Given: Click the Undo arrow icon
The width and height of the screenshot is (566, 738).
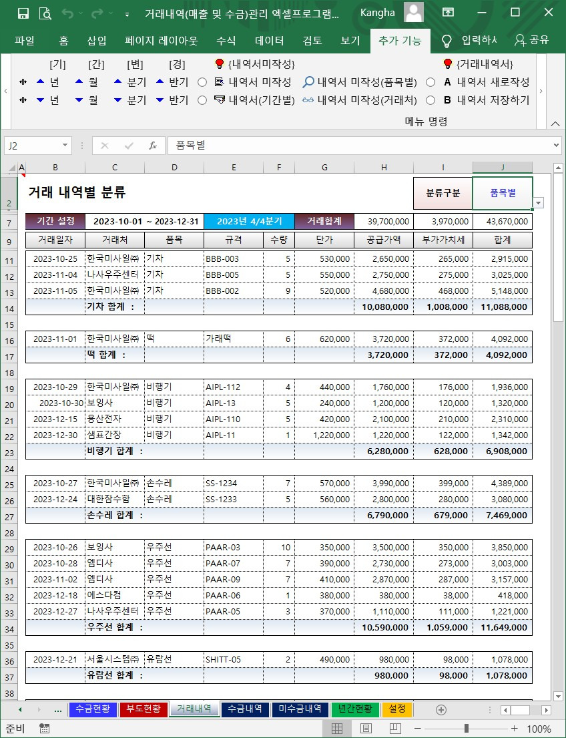Looking at the screenshot, I should [67, 13].
